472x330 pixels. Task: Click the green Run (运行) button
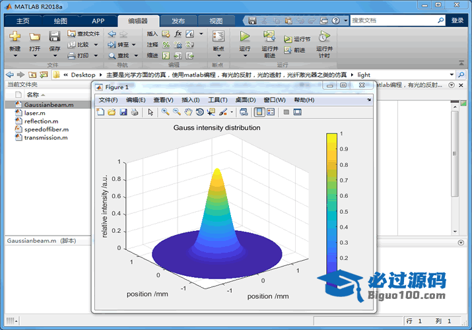coord(245,38)
